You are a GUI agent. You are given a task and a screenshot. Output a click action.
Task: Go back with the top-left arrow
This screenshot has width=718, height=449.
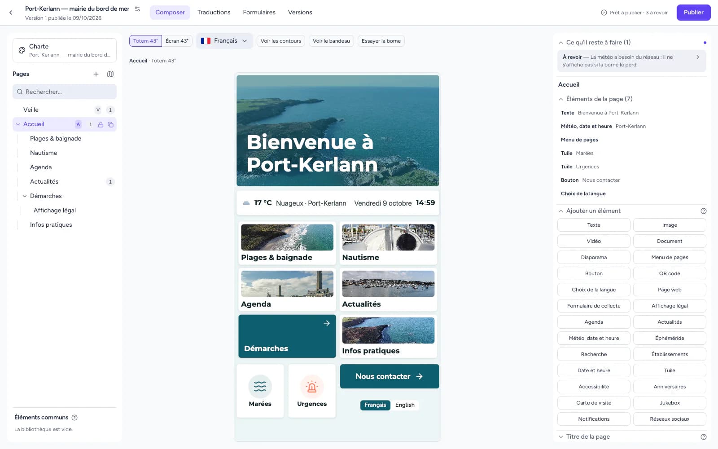(11, 13)
